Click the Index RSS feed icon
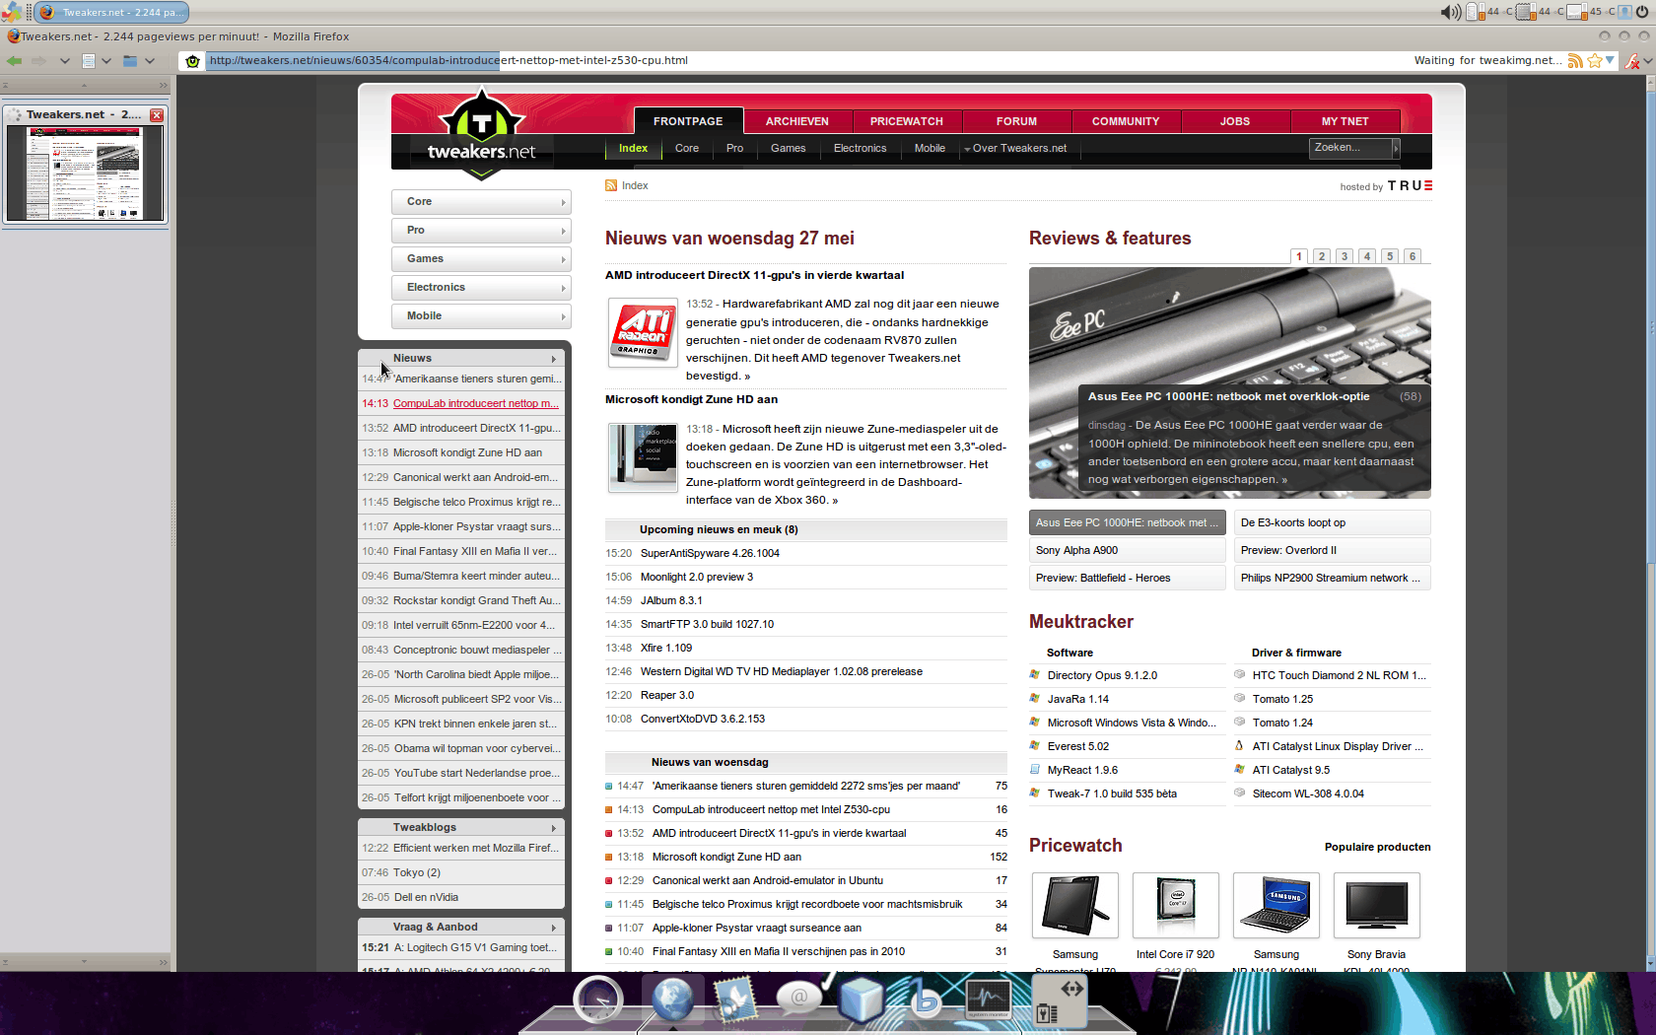This screenshot has height=1035, width=1656. [611, 185]
